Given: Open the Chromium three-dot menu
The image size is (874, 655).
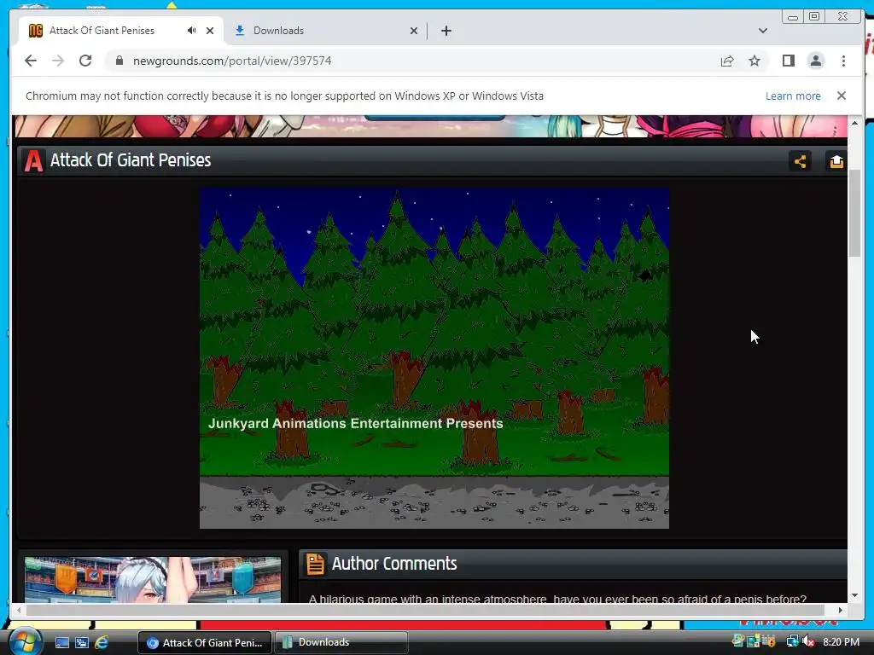Looking at the screenshot, I should (843, 61).
